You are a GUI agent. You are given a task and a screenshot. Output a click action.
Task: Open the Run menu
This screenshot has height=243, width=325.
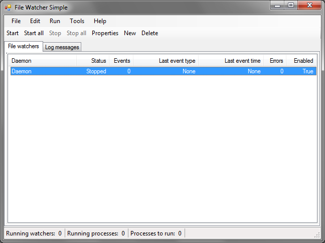[x=55, y=21]
